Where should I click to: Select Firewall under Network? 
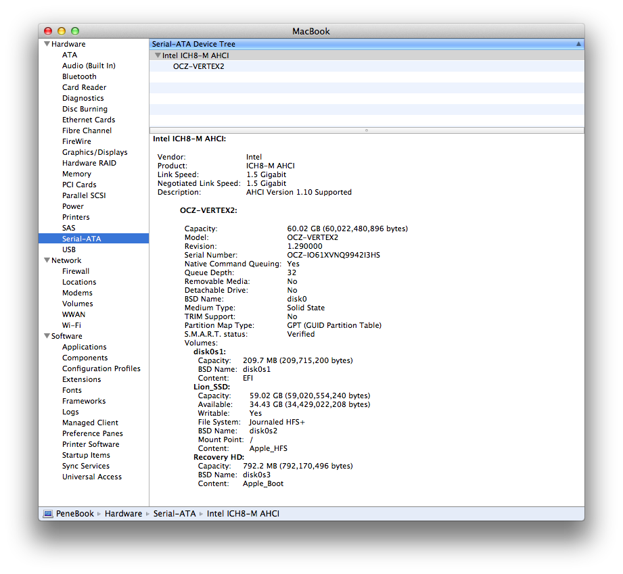[76, 271]
